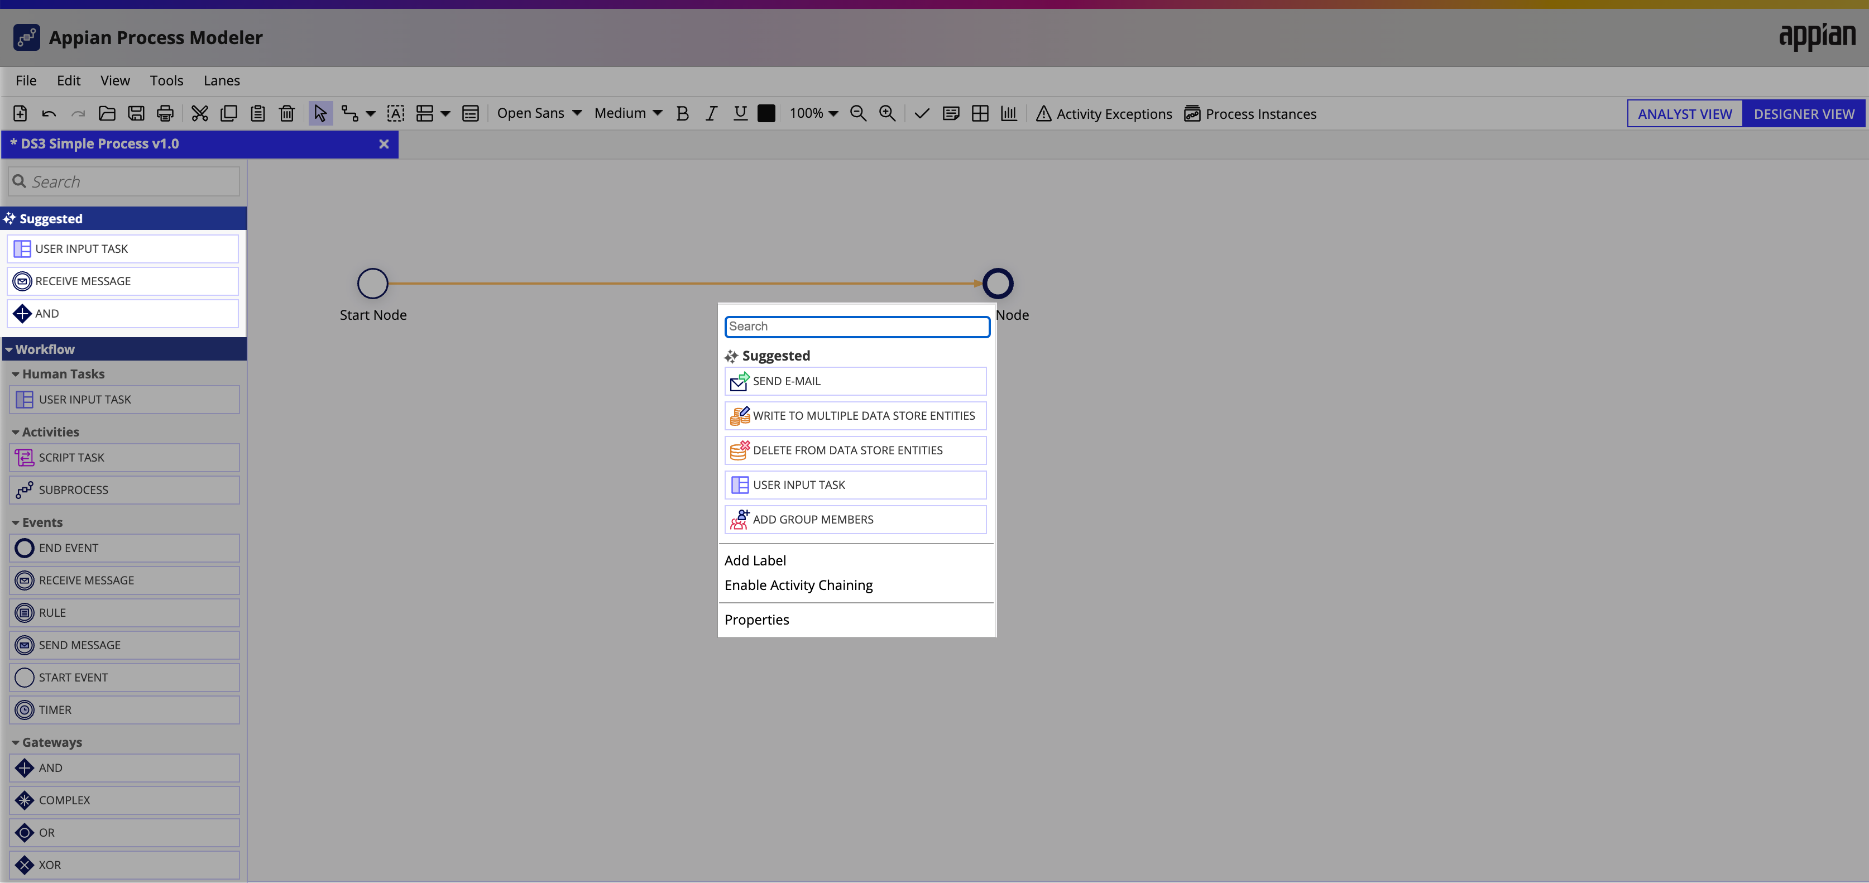
Task: Click the Copy icon
Action: [x=228, y=113]
